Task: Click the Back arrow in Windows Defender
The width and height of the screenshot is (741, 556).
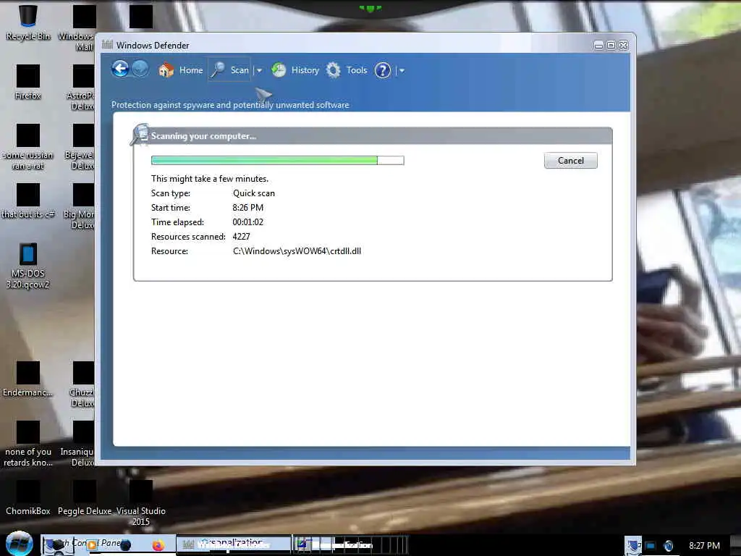Action: [x=121, y=69]
